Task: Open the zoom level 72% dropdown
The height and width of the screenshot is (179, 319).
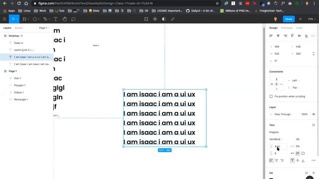Action: 312,19
